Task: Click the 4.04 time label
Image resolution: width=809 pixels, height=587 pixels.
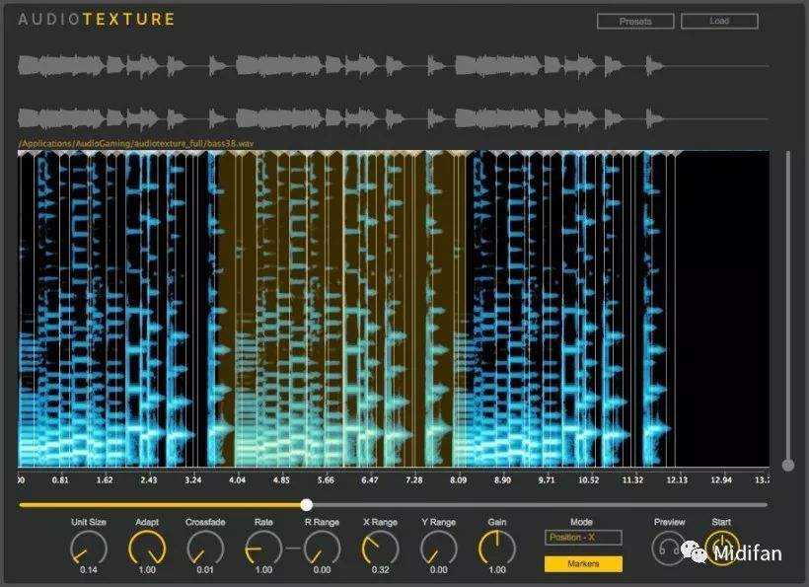Action: [x=237, y=479]
